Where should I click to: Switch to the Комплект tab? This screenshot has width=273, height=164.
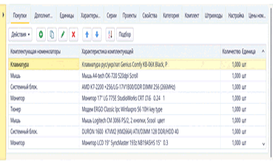pyautogui.click(x=192, y=16)
